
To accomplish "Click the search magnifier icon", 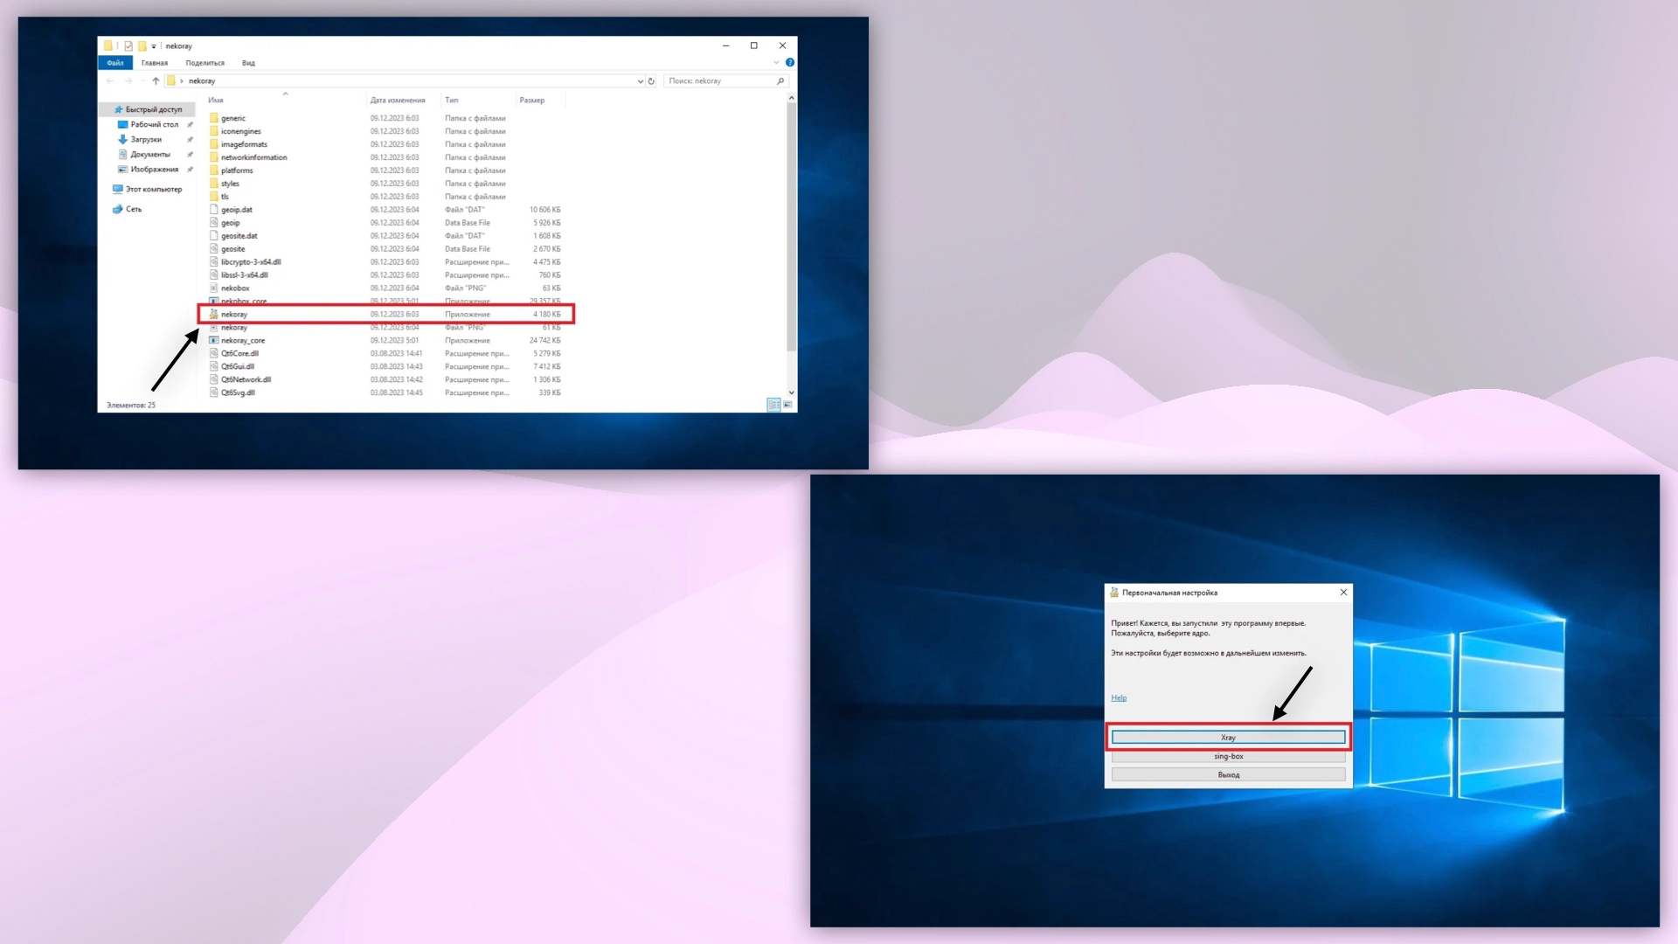I will tap(780, 81).
